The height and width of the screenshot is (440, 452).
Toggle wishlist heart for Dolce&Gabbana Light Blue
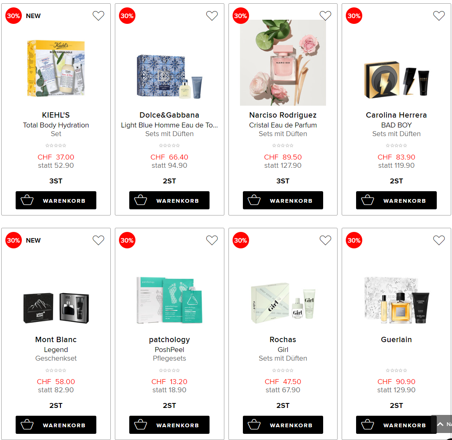coord(212,16)
